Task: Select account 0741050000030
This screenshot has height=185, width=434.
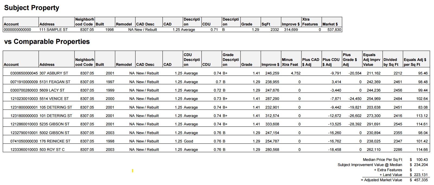Action: [24, 141]
